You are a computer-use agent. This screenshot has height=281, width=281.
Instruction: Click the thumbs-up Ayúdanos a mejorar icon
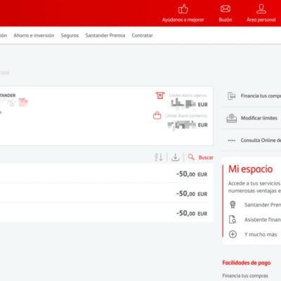coord(183,9)
